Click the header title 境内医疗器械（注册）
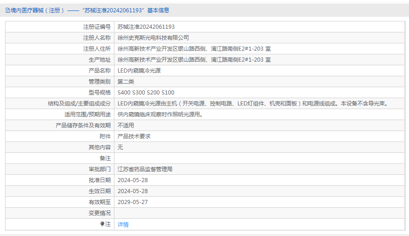This screenshot has height=236, width=409. click(38, 10)
